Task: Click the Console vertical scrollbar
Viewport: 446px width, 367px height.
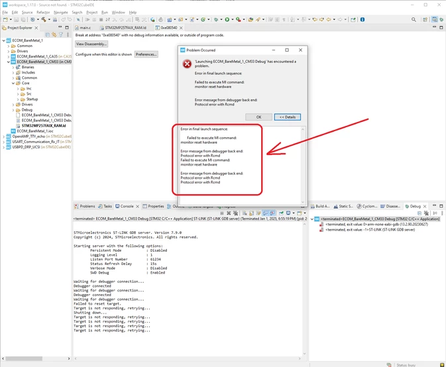Action: click(x=305, y=289)
